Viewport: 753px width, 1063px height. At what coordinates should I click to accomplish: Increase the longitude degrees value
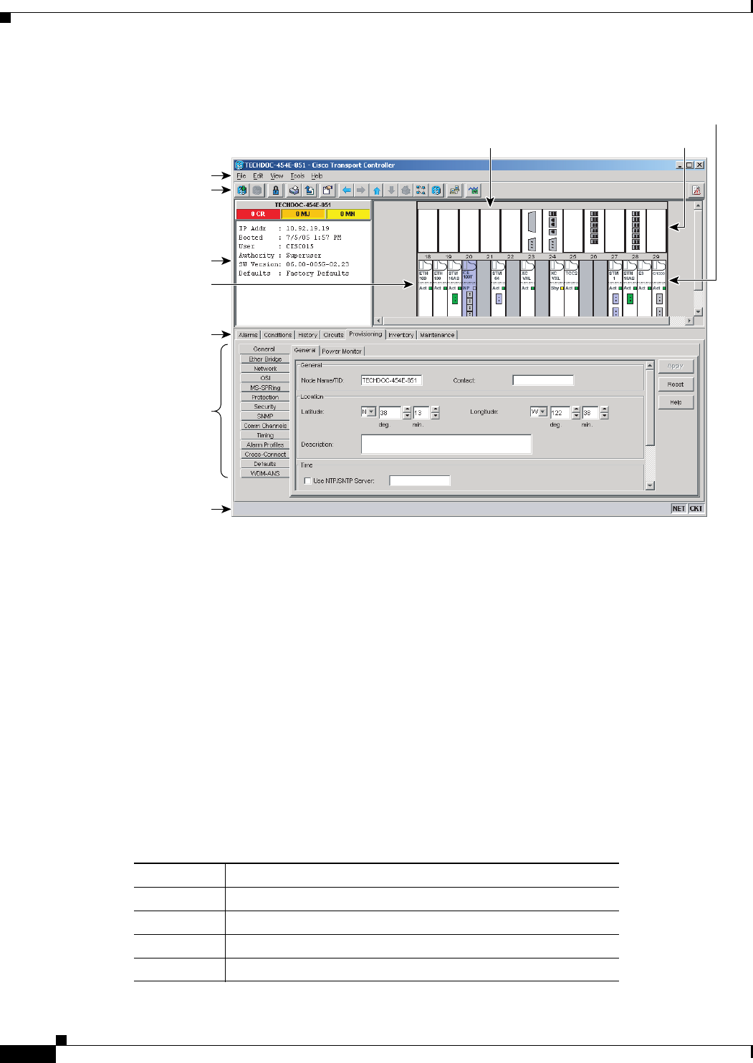pyautogui.click(x=576, y=409)
